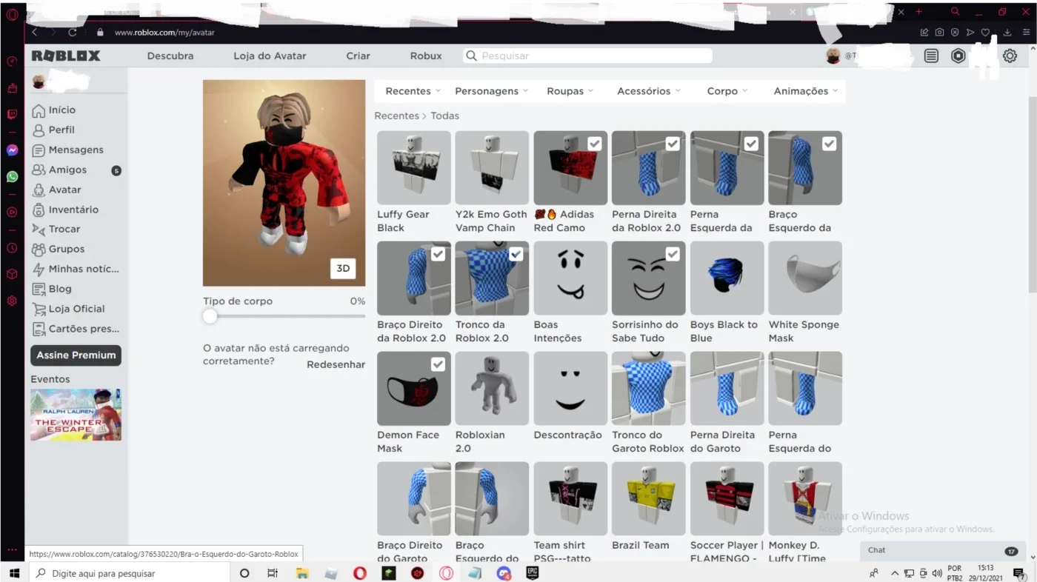Select the White Sponge Mask item
Image resolution: width=1037 pixels, height=582 pixels.
pos(805,278)
